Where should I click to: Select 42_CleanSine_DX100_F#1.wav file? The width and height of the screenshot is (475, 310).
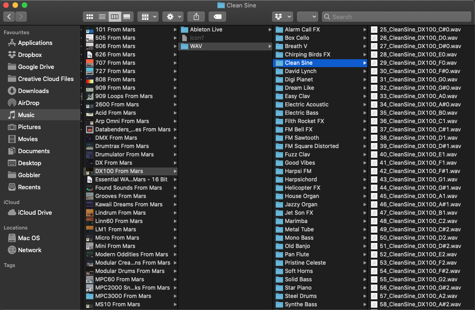click(x=422, y=171)
